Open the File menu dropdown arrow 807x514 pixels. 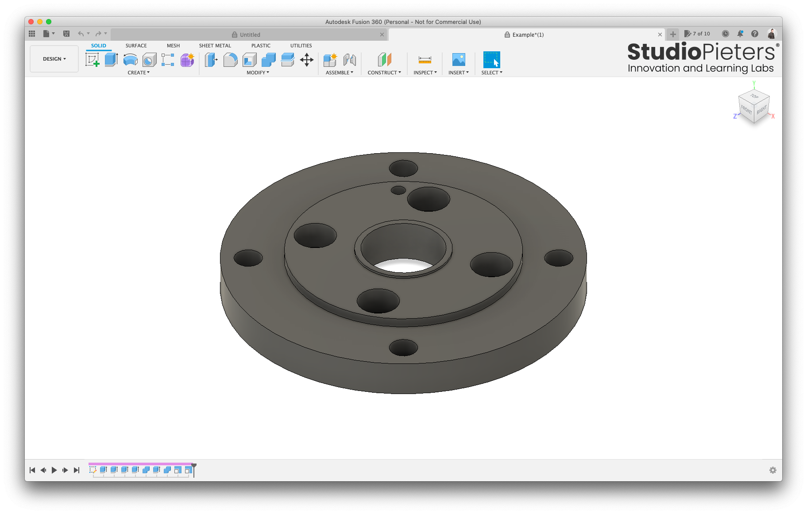point(54,34)
